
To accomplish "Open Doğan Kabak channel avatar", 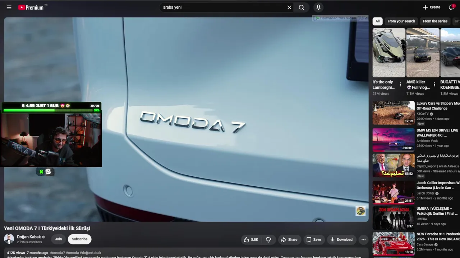I will click(x=9, y=239).
